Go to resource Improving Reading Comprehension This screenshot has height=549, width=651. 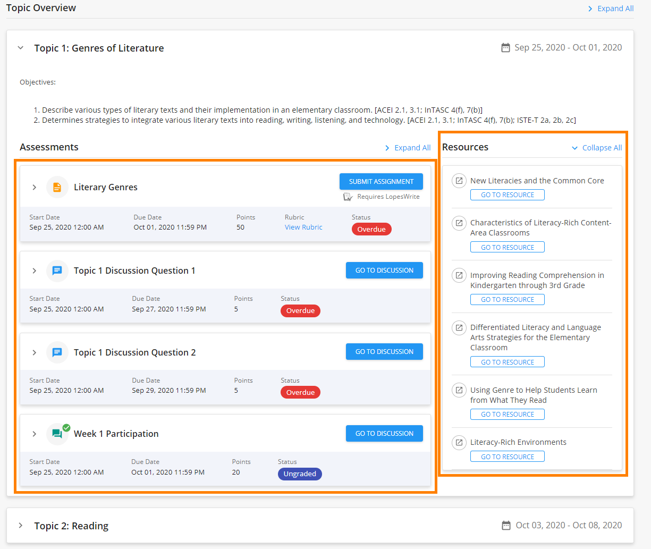(x=508, y=300)
